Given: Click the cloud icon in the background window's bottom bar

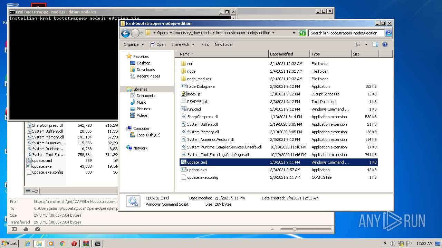Looking at the screenshot, I should click(26, 229).
